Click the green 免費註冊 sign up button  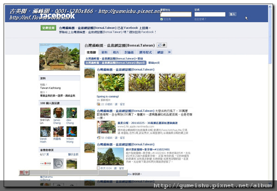pyautogui.click(x=48, y=28)
